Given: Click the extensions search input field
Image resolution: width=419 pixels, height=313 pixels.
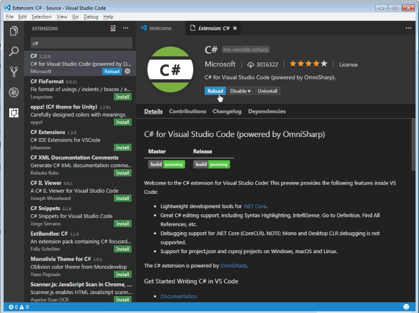Looking at the screenshot, I should (x=81, y=43).
